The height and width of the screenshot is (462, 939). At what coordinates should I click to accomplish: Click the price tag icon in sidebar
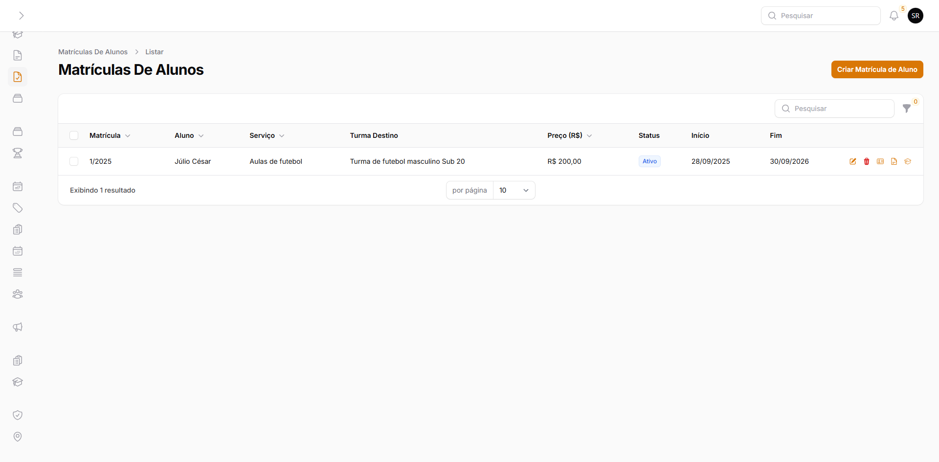(18, 208)
